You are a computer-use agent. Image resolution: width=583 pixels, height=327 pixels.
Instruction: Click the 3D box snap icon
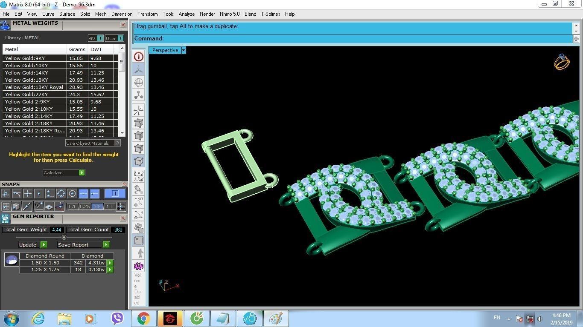click(x=17, y=207)
